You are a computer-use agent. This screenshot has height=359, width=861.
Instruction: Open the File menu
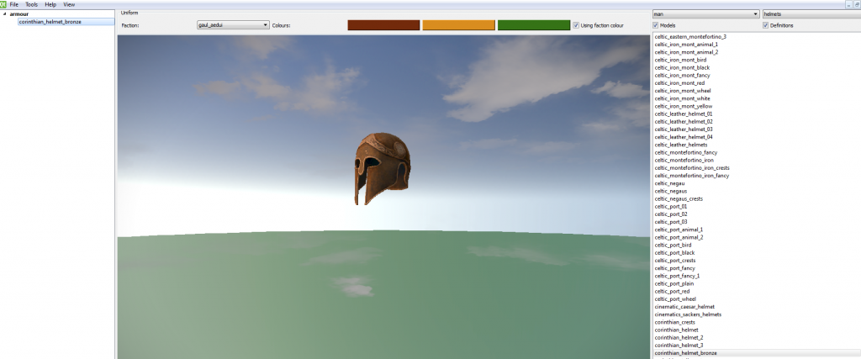(14, 4)
